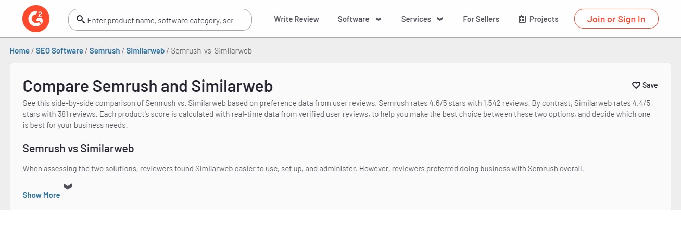Image resolution: width=681 pixels, height=239 pixels.
Task: Open the Write Review page
Action: point(297,19)
